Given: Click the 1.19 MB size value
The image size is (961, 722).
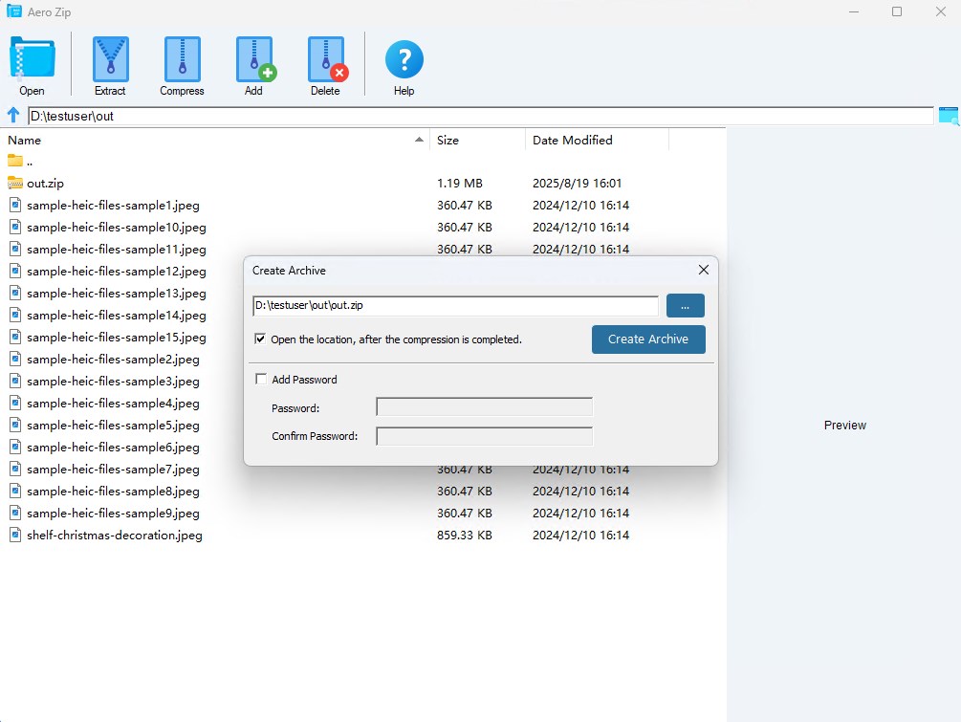Looking at the screenshot, I should coord(460,184).
